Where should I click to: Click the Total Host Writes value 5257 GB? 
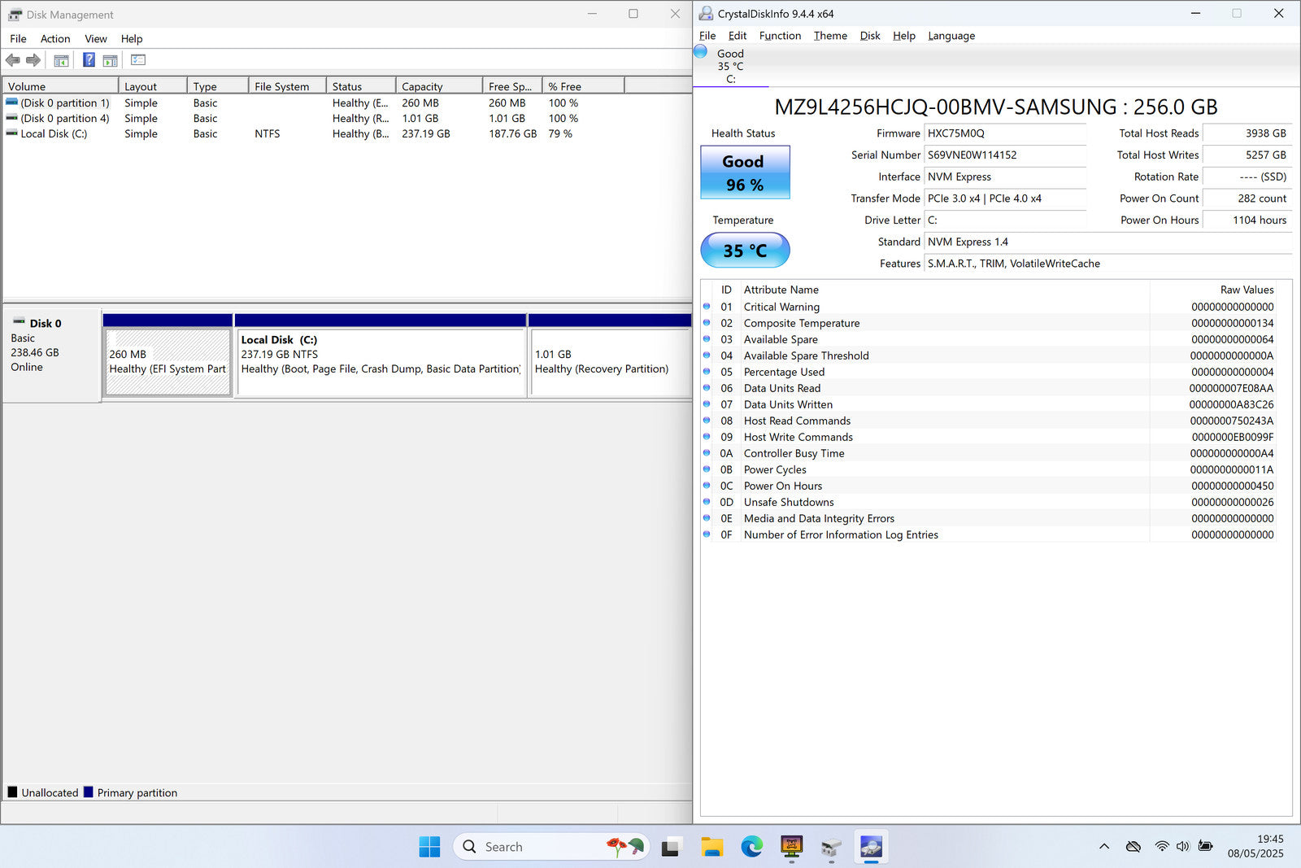pyautogui.click(x=1247, y=155)
